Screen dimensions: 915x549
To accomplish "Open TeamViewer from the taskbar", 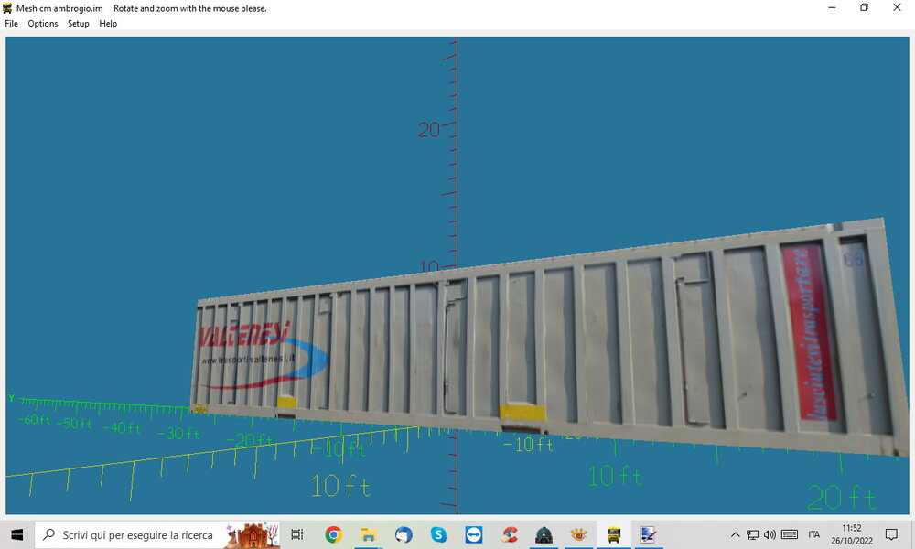I will pos(473,534).
